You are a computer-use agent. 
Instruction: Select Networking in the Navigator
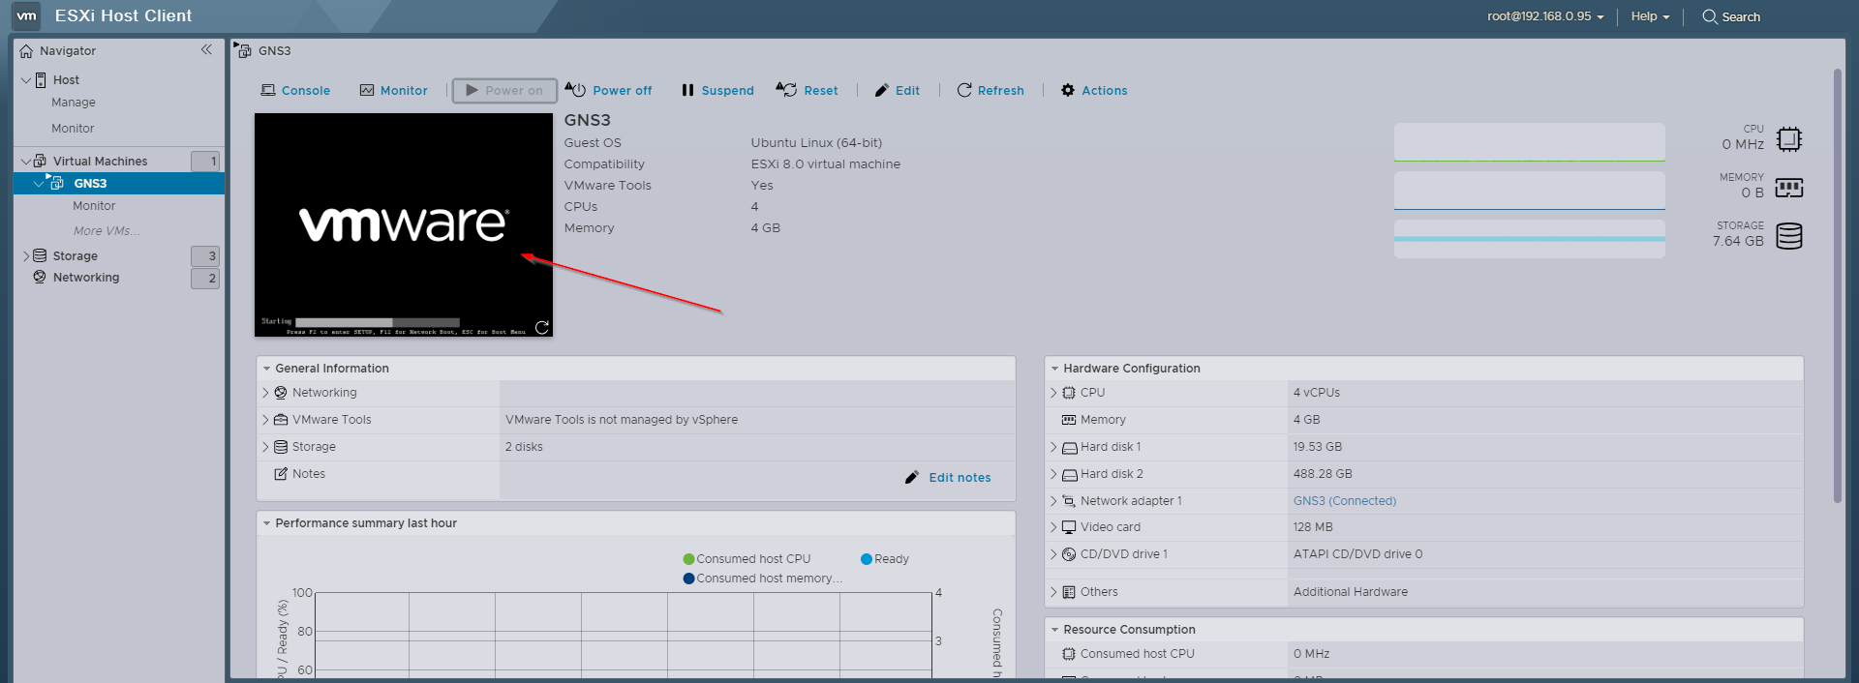(x=86, y=278)
